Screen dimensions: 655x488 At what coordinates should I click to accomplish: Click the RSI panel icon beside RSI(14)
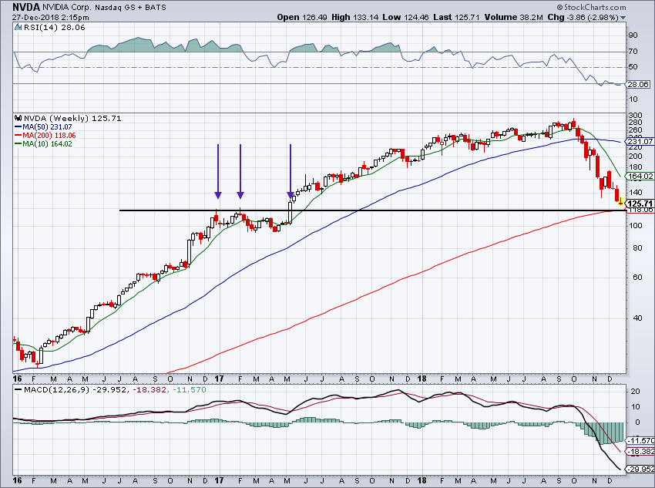pos(18,28)
